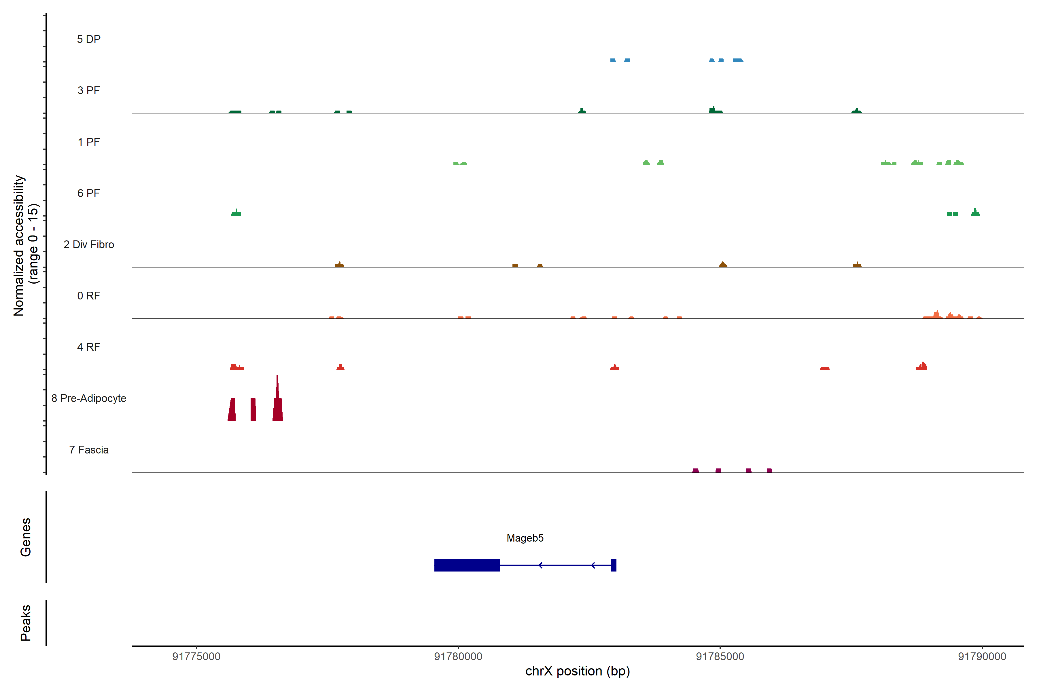Screen dimensions: 1037x691
Task: Click the large Mageb5 exon block
Action: point(467,565)
